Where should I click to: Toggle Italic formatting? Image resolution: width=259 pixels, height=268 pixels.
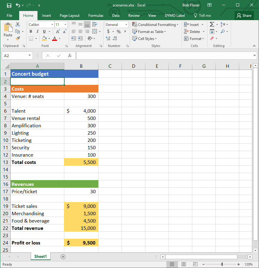coord(37,32)
